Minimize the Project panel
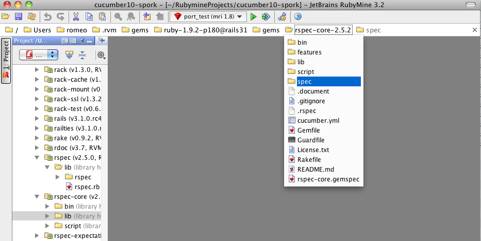 [x=90, y=41]
